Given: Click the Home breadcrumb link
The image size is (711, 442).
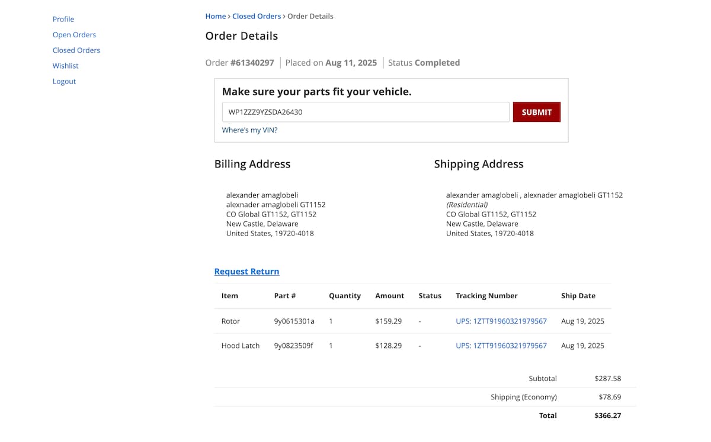Looking at the screenshot, I should tap(216, 17).
